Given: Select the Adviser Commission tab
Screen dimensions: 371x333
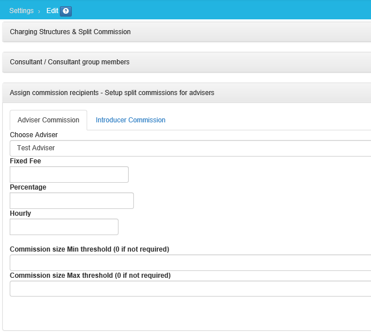Looking at the screenshot, I should click(48, 120).
